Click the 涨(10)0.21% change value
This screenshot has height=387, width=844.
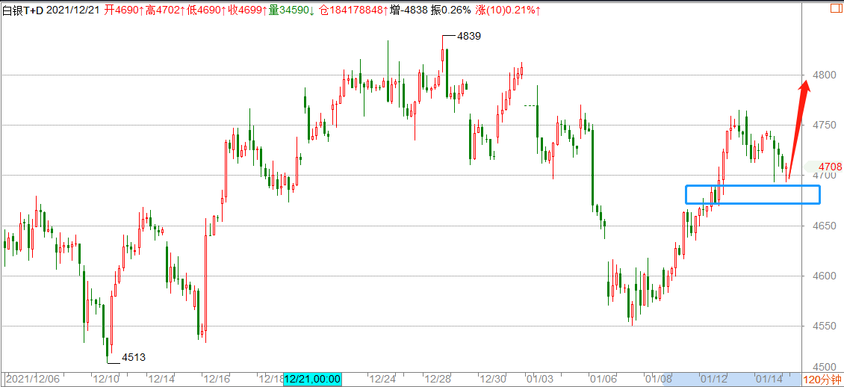[509, 10]
